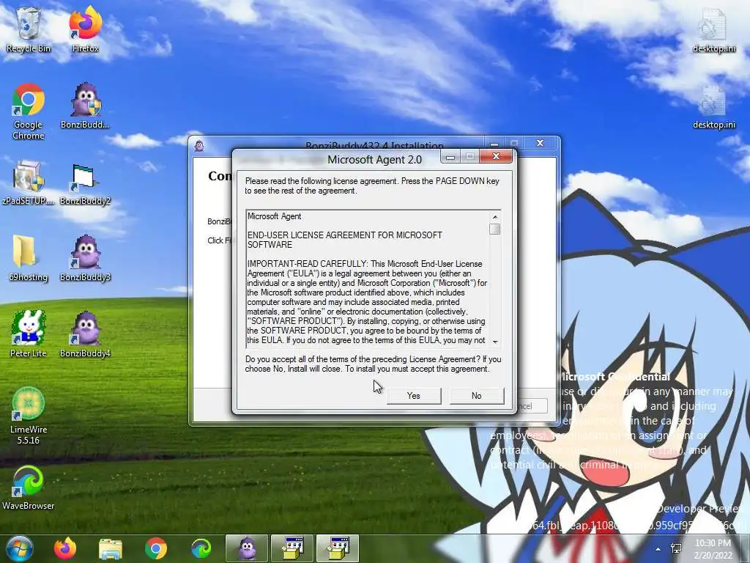Select the top desktop.ini file icon
Viewport: 750px width, 563px height.
click(x=713, y=29)
